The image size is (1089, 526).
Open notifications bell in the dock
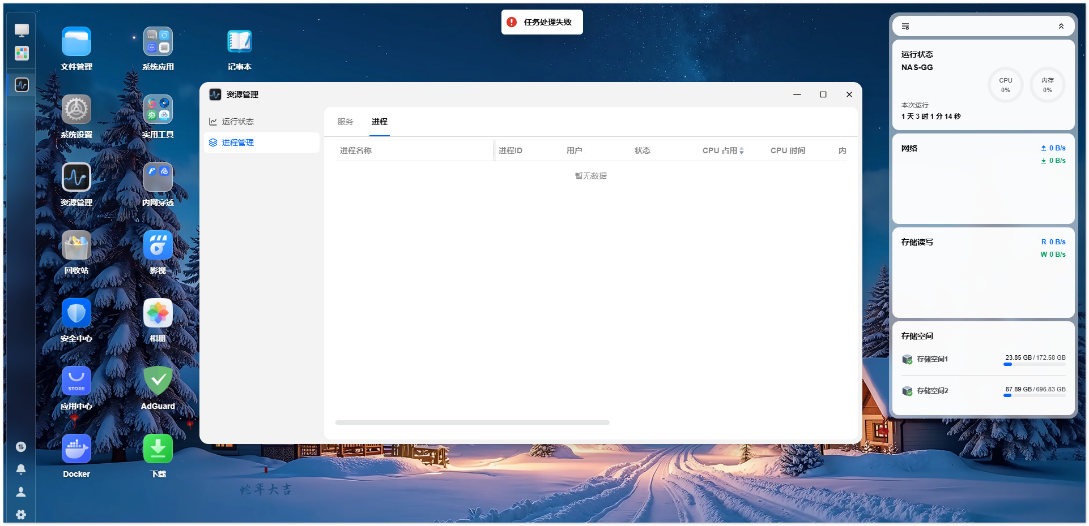pyautogui.click(x=21, y=469)
